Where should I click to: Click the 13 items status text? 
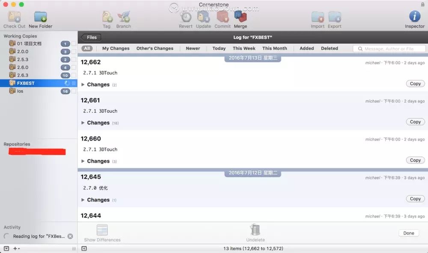(x=253, y=249)
